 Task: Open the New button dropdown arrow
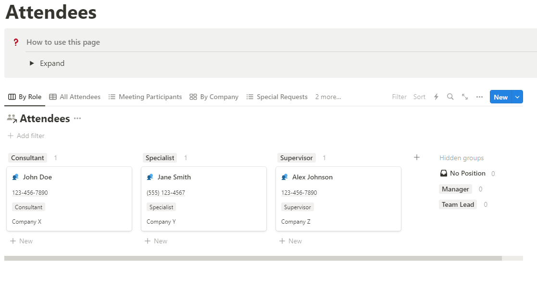[x=517, y=97]
